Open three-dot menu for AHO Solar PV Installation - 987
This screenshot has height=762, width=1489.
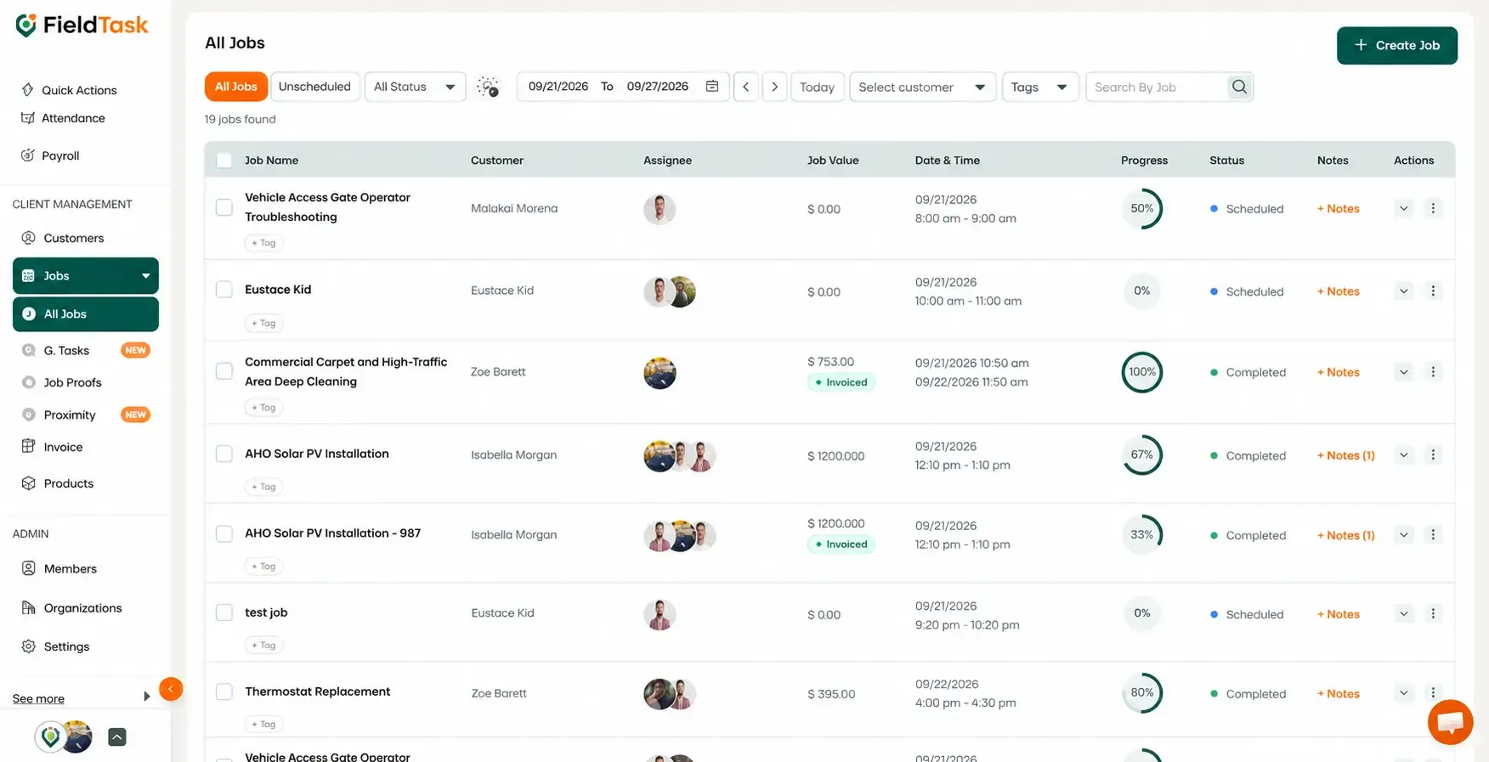1433,534
